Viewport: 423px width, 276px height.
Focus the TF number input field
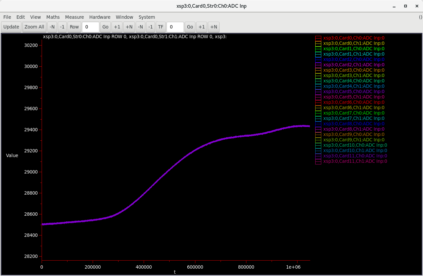pos(175,27)
